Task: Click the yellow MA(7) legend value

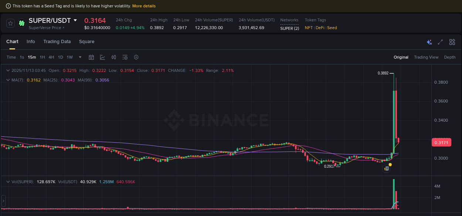Action: coord(34,80)
